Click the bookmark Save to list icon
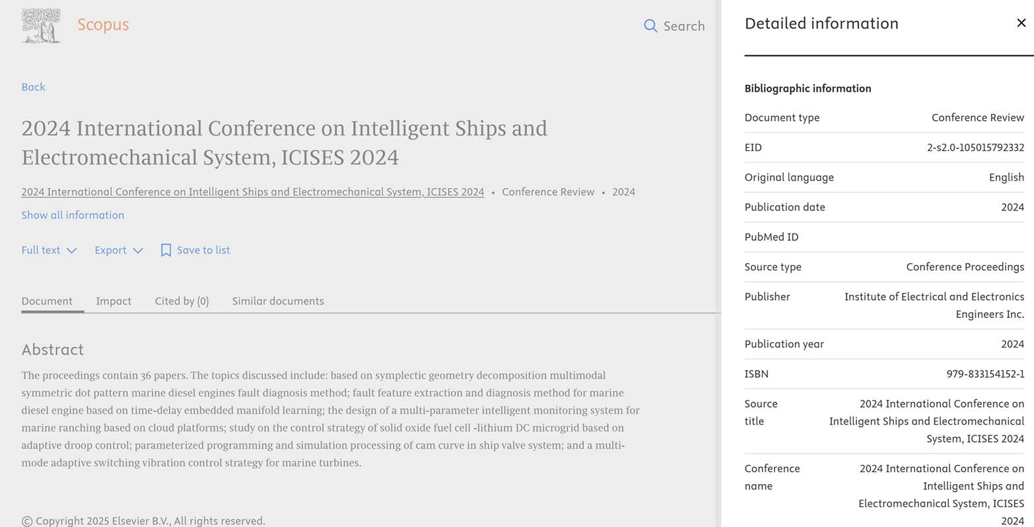 (x=166, y=250)
